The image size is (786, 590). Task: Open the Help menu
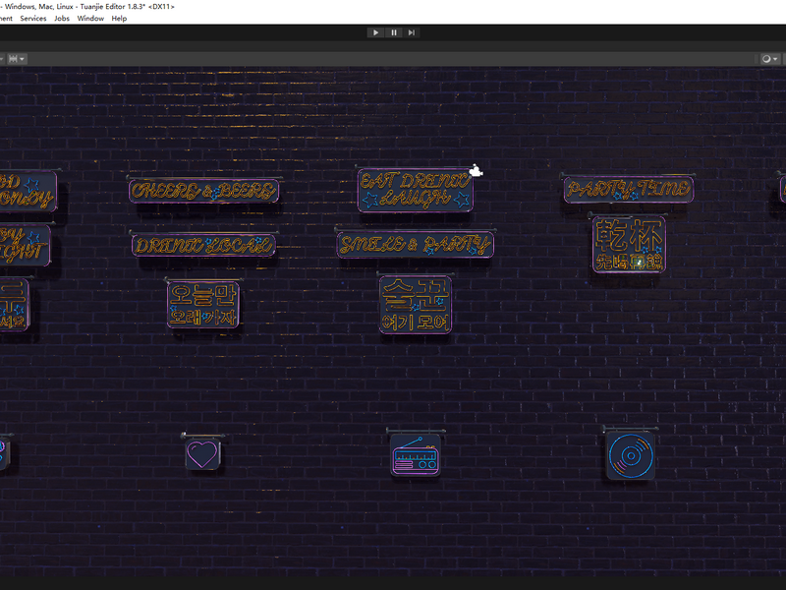click(x=119, y=18)
